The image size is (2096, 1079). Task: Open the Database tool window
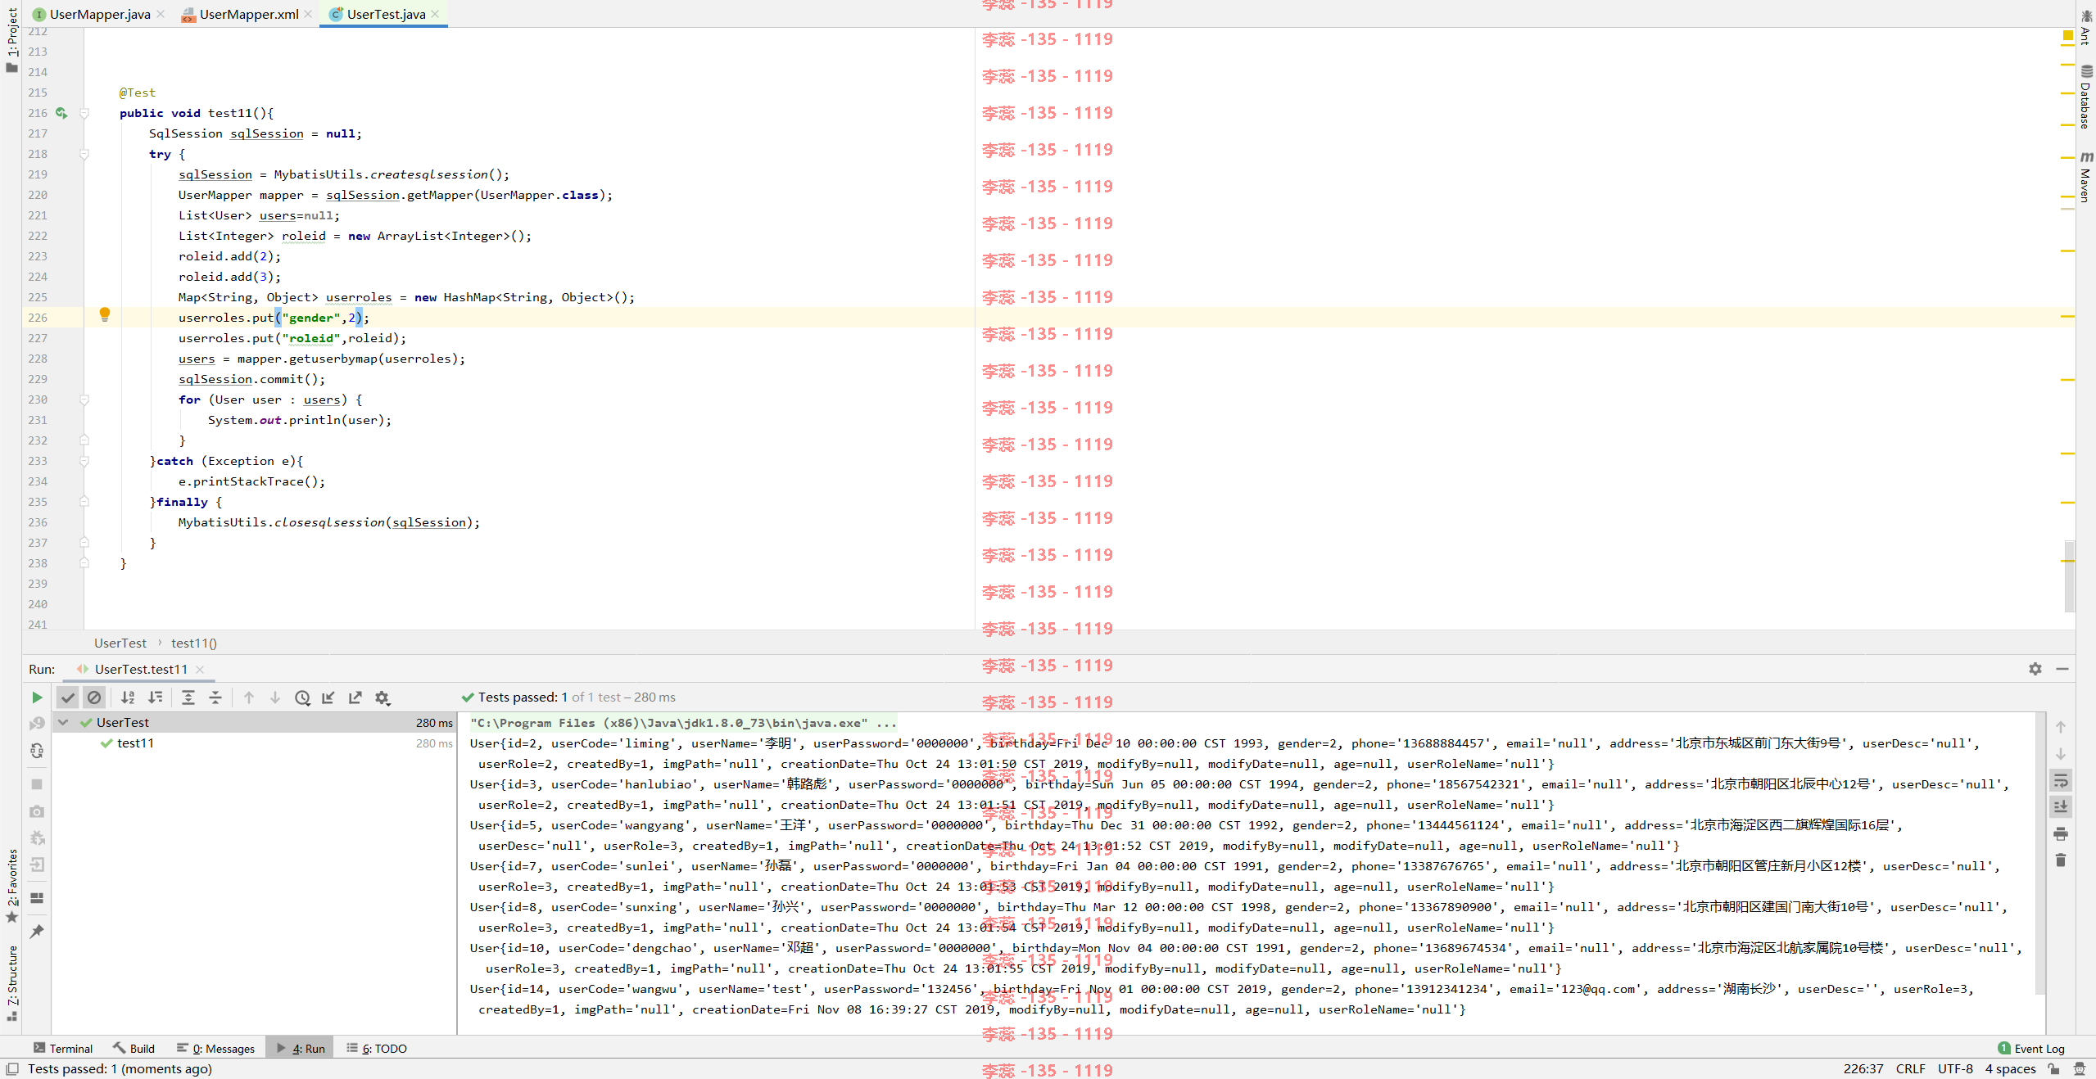click(x=2085, y=97)
